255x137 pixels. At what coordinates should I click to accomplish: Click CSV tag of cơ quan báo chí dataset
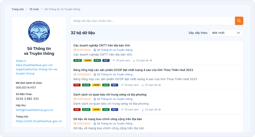pyautogui.click(x=106, y=110)
